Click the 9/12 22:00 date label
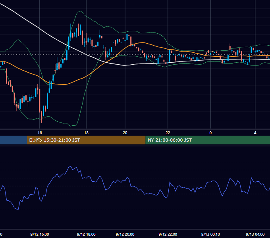Screen dimensions: 270x238 click(x=168, y=234)
